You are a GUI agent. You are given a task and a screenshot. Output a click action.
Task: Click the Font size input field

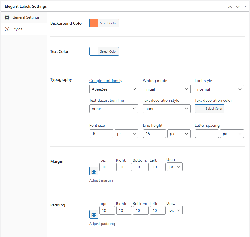coord(101,134)
